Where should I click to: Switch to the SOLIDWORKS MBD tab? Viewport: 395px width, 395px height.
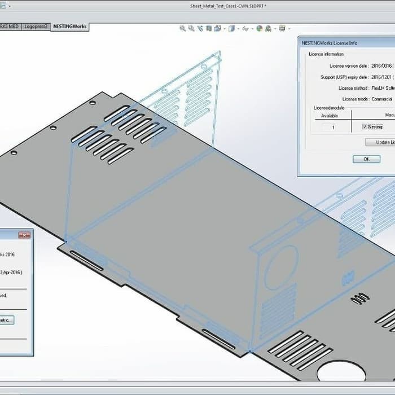coord(10,27)
